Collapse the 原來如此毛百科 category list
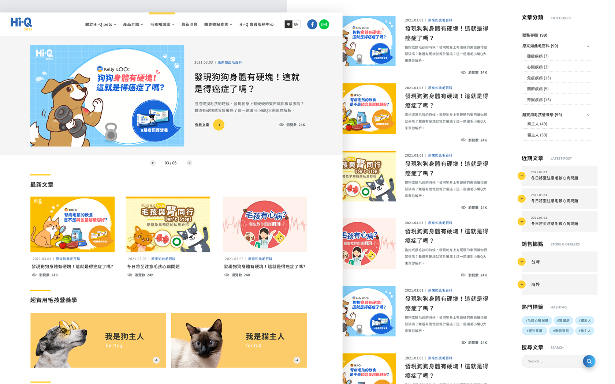This screenshot has height=384, width=615. pyautogui.click(x=588, y=46)
